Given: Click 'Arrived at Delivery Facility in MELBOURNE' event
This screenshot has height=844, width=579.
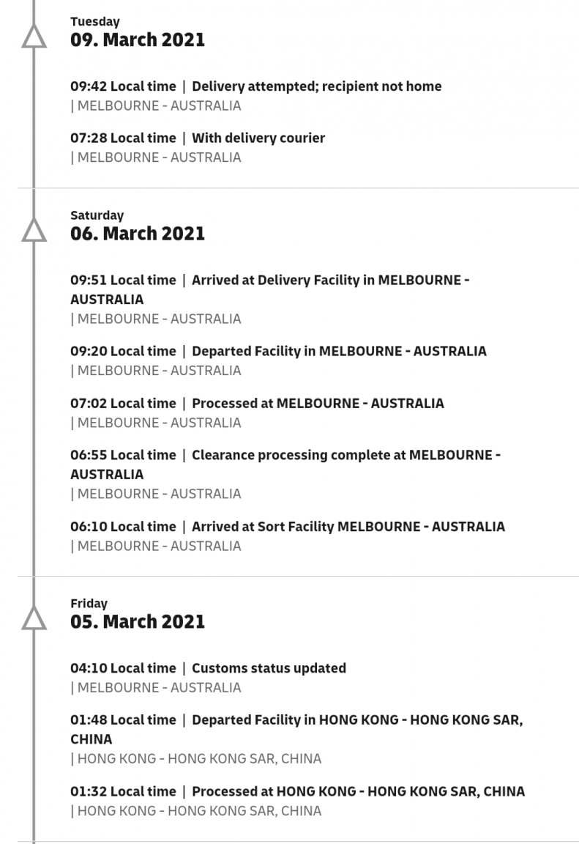Looking at the screenshot, I should pyautogui.click(x=270, y=289).
